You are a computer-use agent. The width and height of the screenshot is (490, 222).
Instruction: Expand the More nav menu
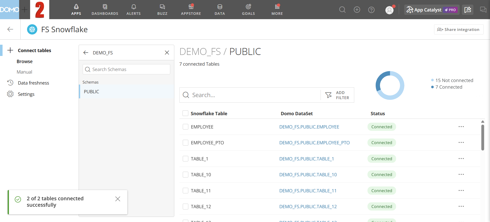[277, 9]
